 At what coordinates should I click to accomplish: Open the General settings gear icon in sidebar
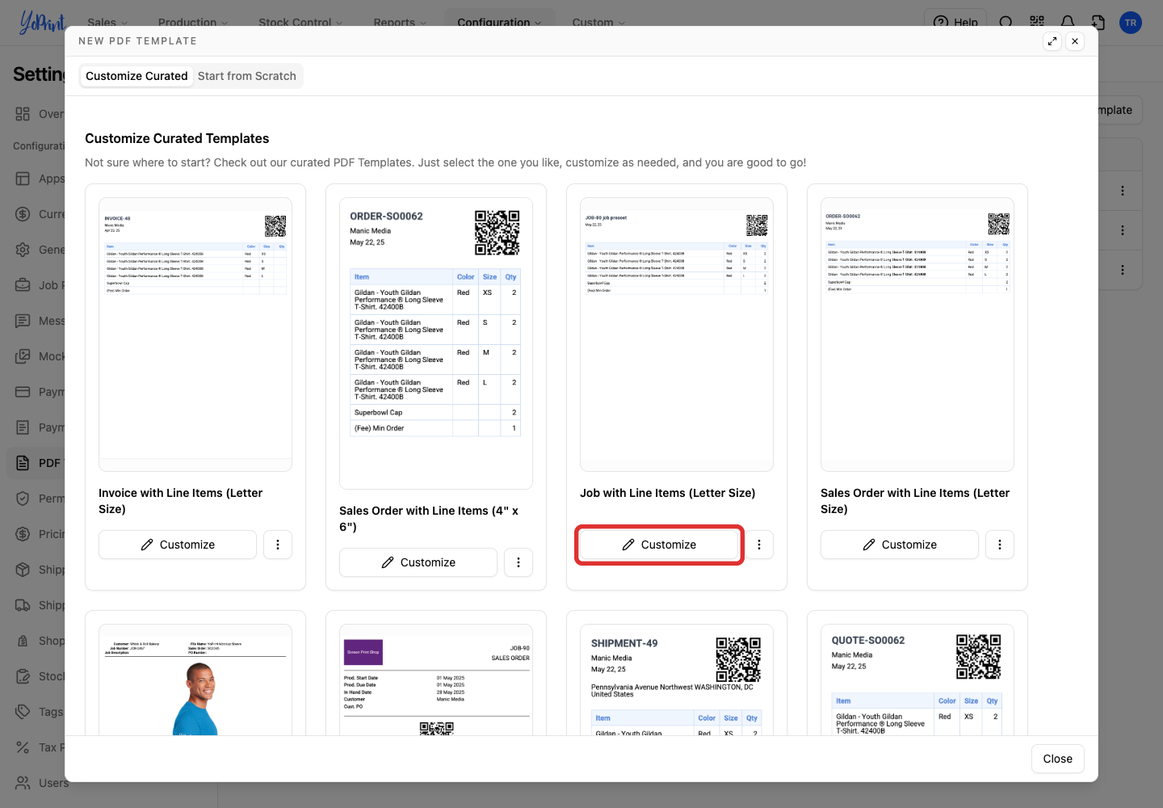point(23,250)
